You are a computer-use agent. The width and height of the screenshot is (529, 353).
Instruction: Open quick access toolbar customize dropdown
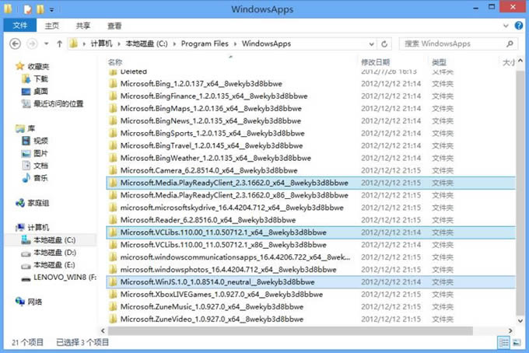tap(51, 10)
